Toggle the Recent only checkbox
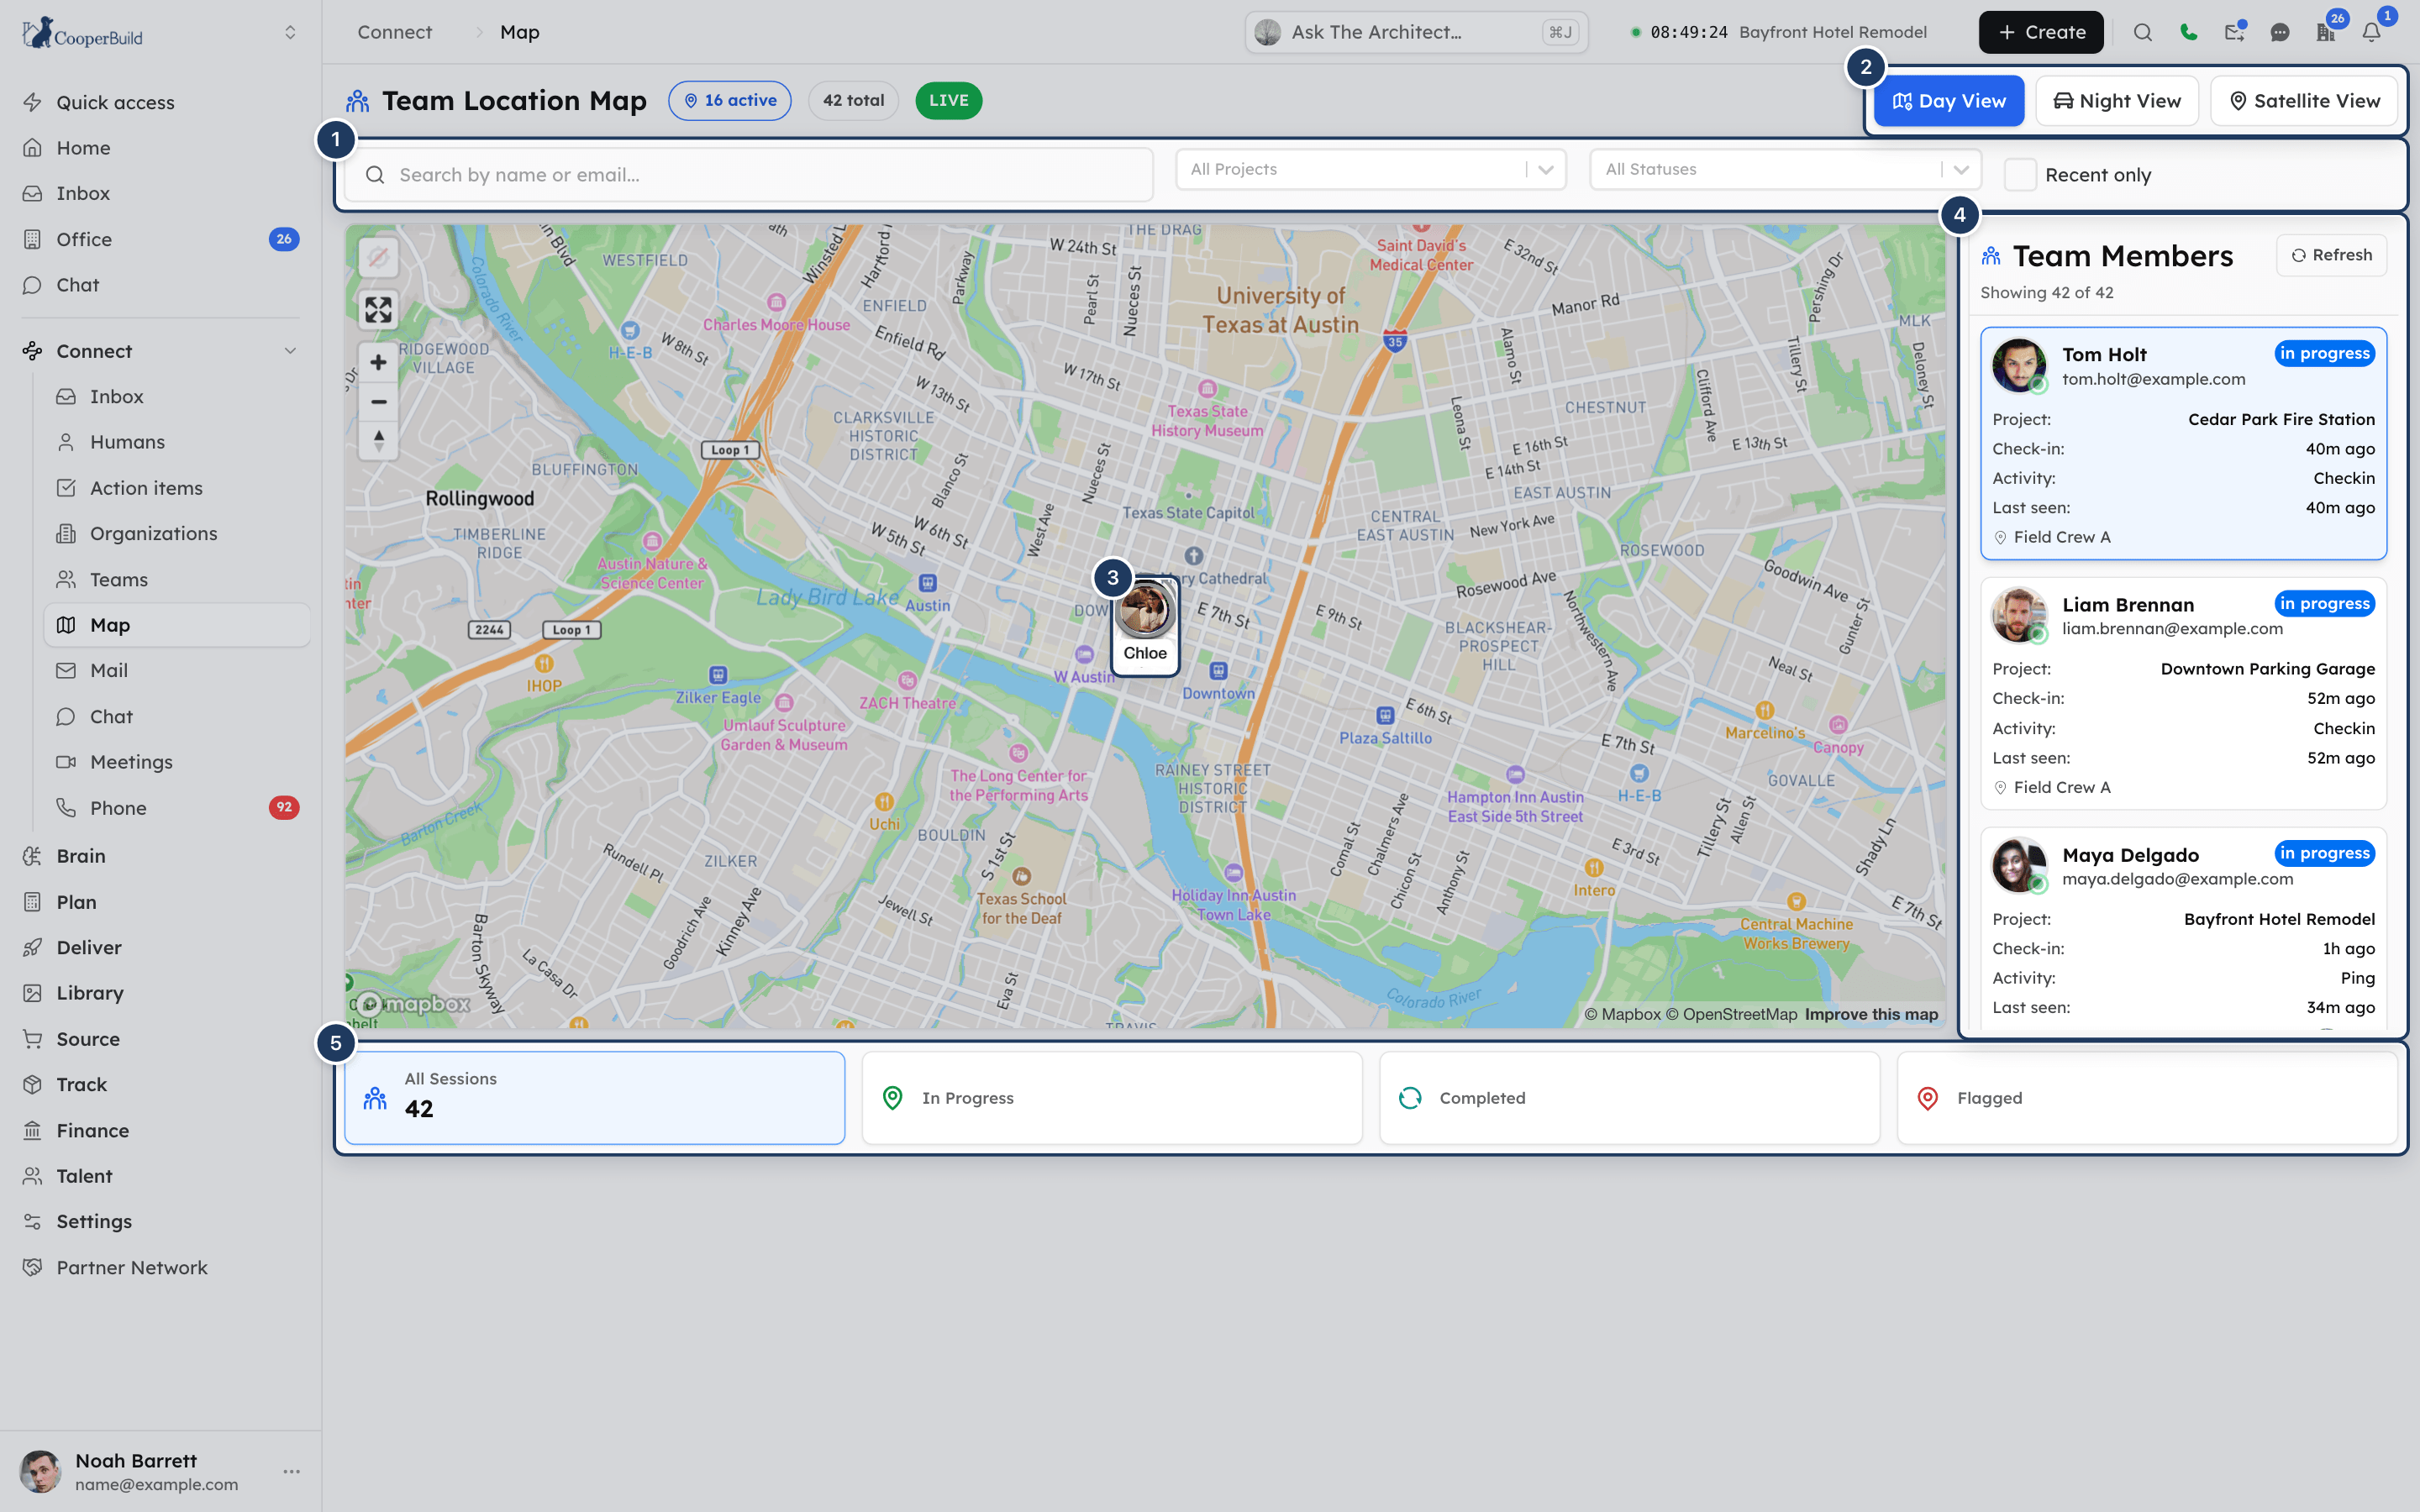The width and height of the screenshot is (2420, 1512). 2020,174
